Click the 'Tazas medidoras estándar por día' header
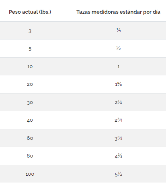 118,12
